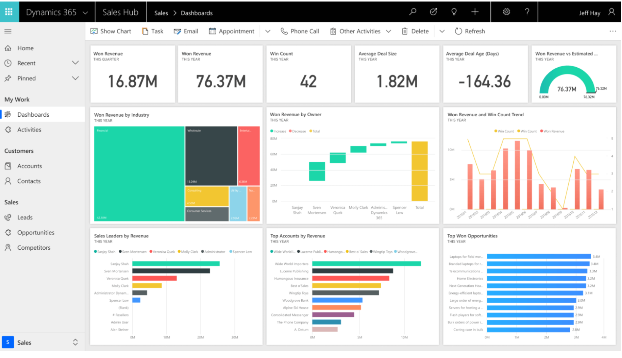Image resolution: width=622 pixels, height=358 pixels.
Task: Select the yellow Consulting treemap block
Action: pyautogui.click(x=207, y=196)
